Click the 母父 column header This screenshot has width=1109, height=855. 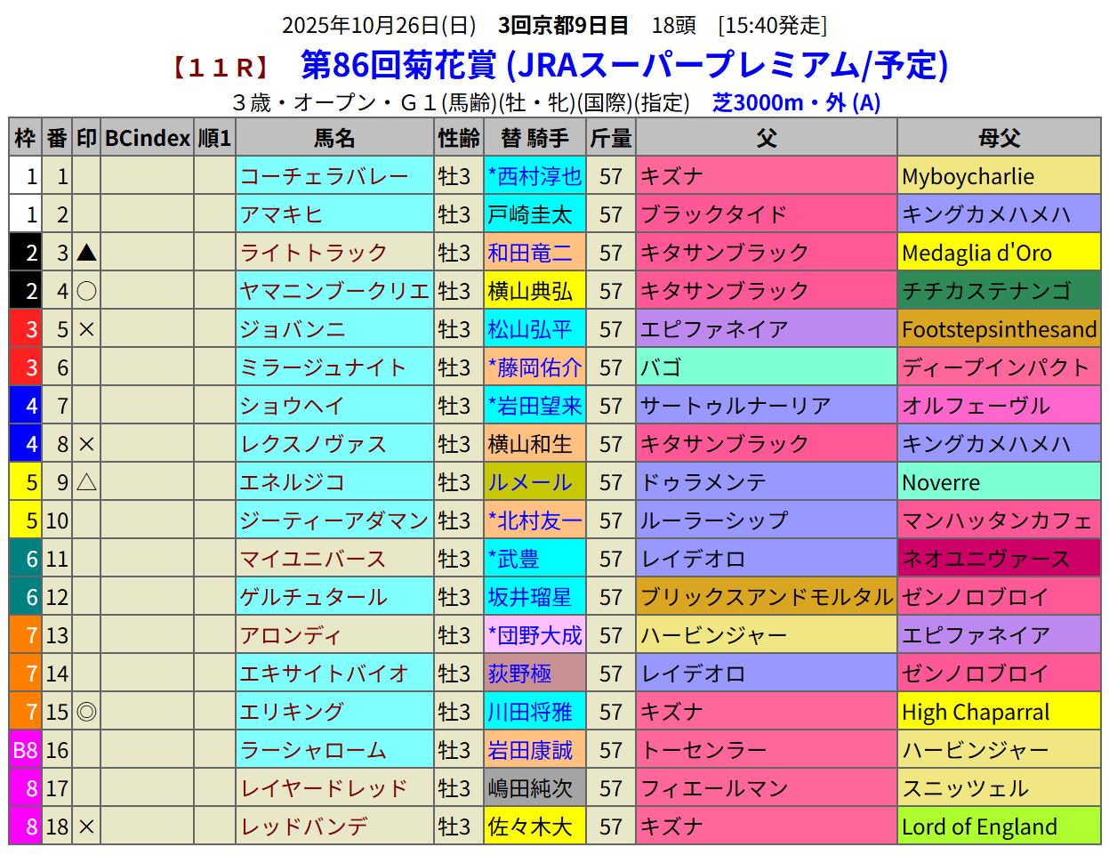999,138
